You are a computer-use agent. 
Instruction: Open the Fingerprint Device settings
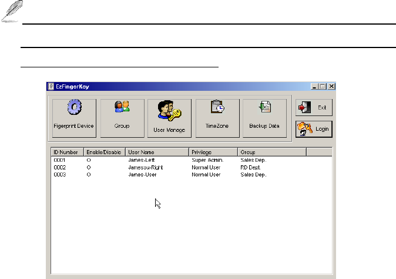pos(74,118)
